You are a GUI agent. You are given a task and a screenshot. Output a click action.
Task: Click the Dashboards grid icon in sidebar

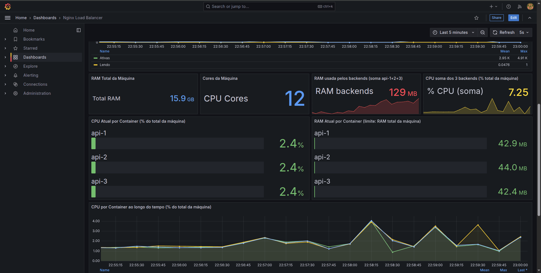(16, 57)
